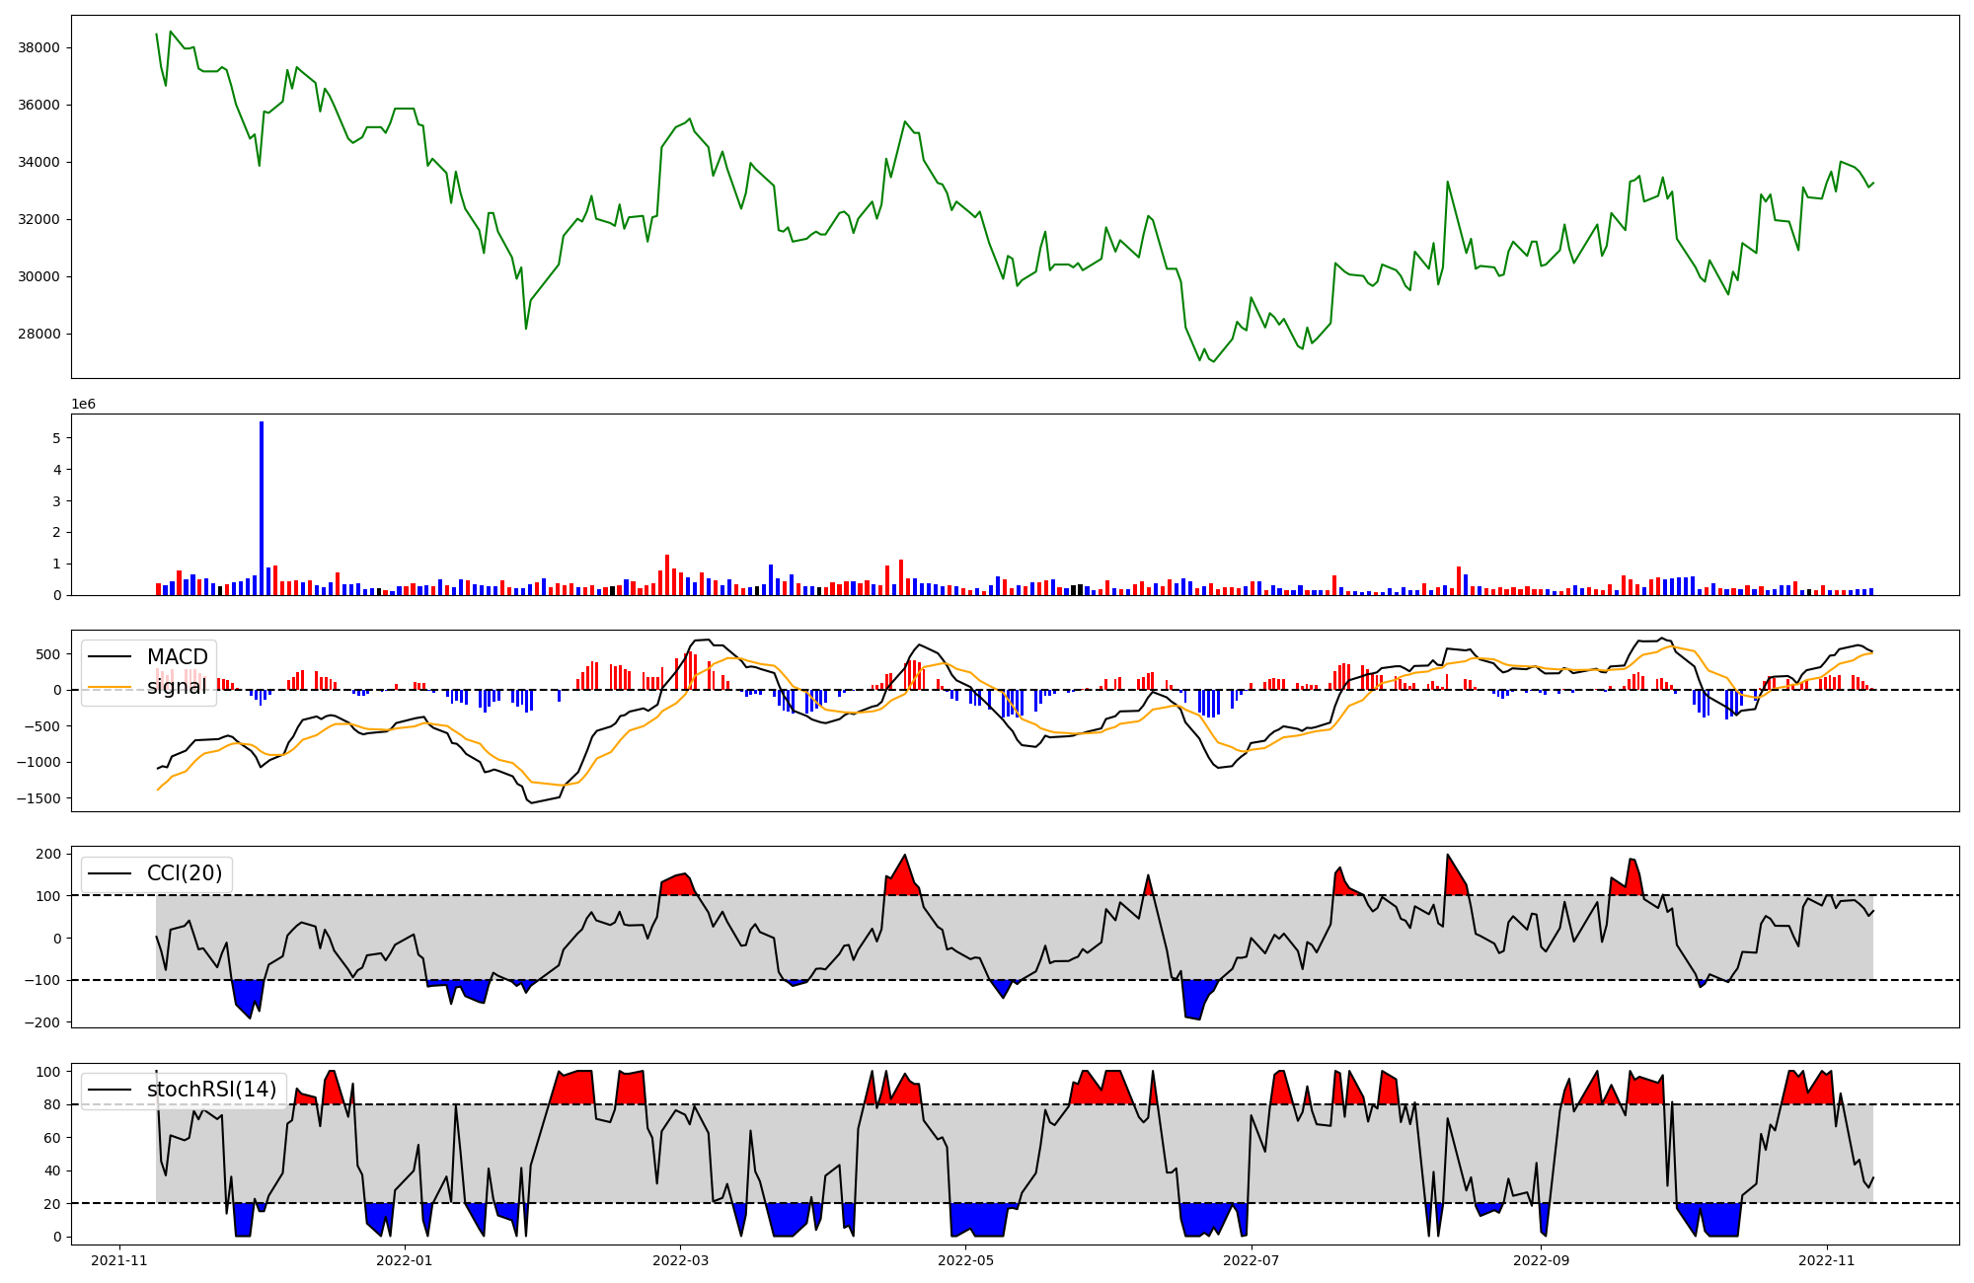Click the 20 tick on stochRSI axis
Viewport: 1974px width, 1283px height.
pyautogui.click(x=52, y=1204)
